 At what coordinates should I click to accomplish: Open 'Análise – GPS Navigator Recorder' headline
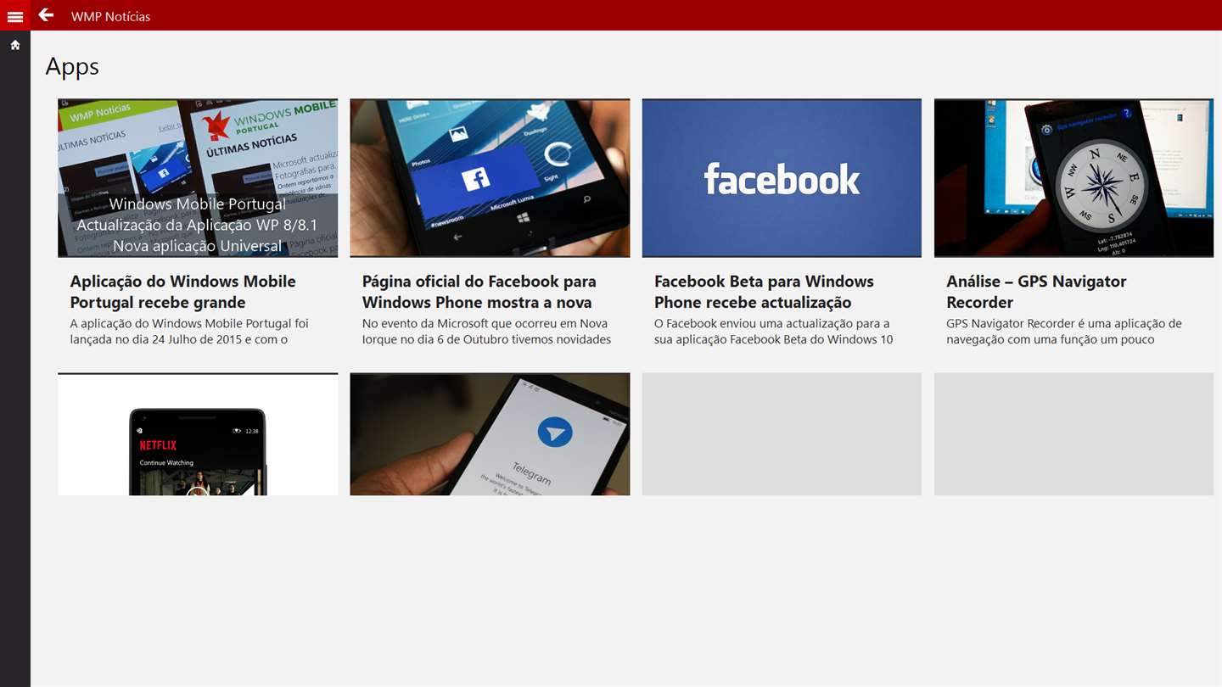click(x=1036, y=292)
